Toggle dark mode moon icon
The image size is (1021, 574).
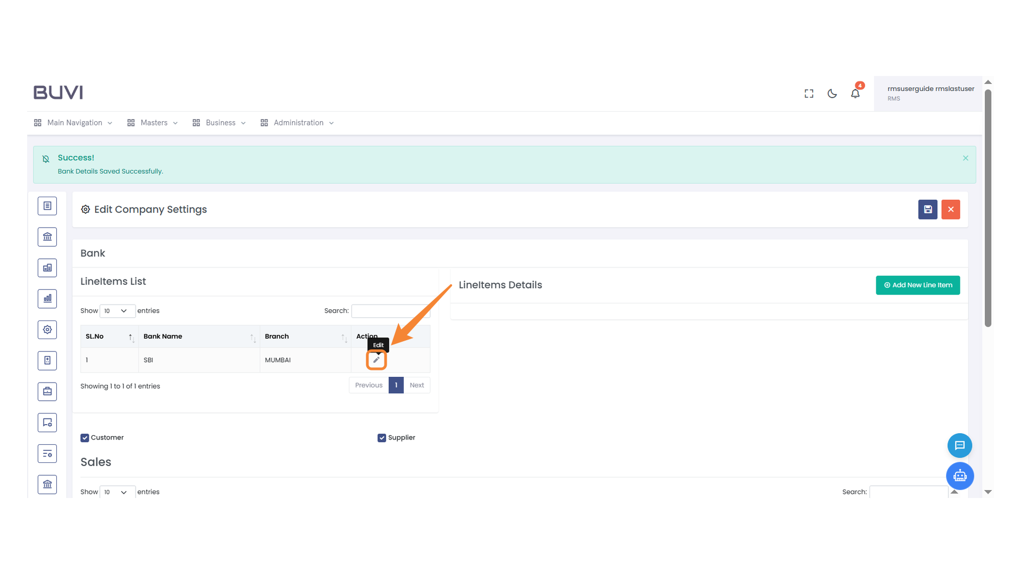point(832,94)
